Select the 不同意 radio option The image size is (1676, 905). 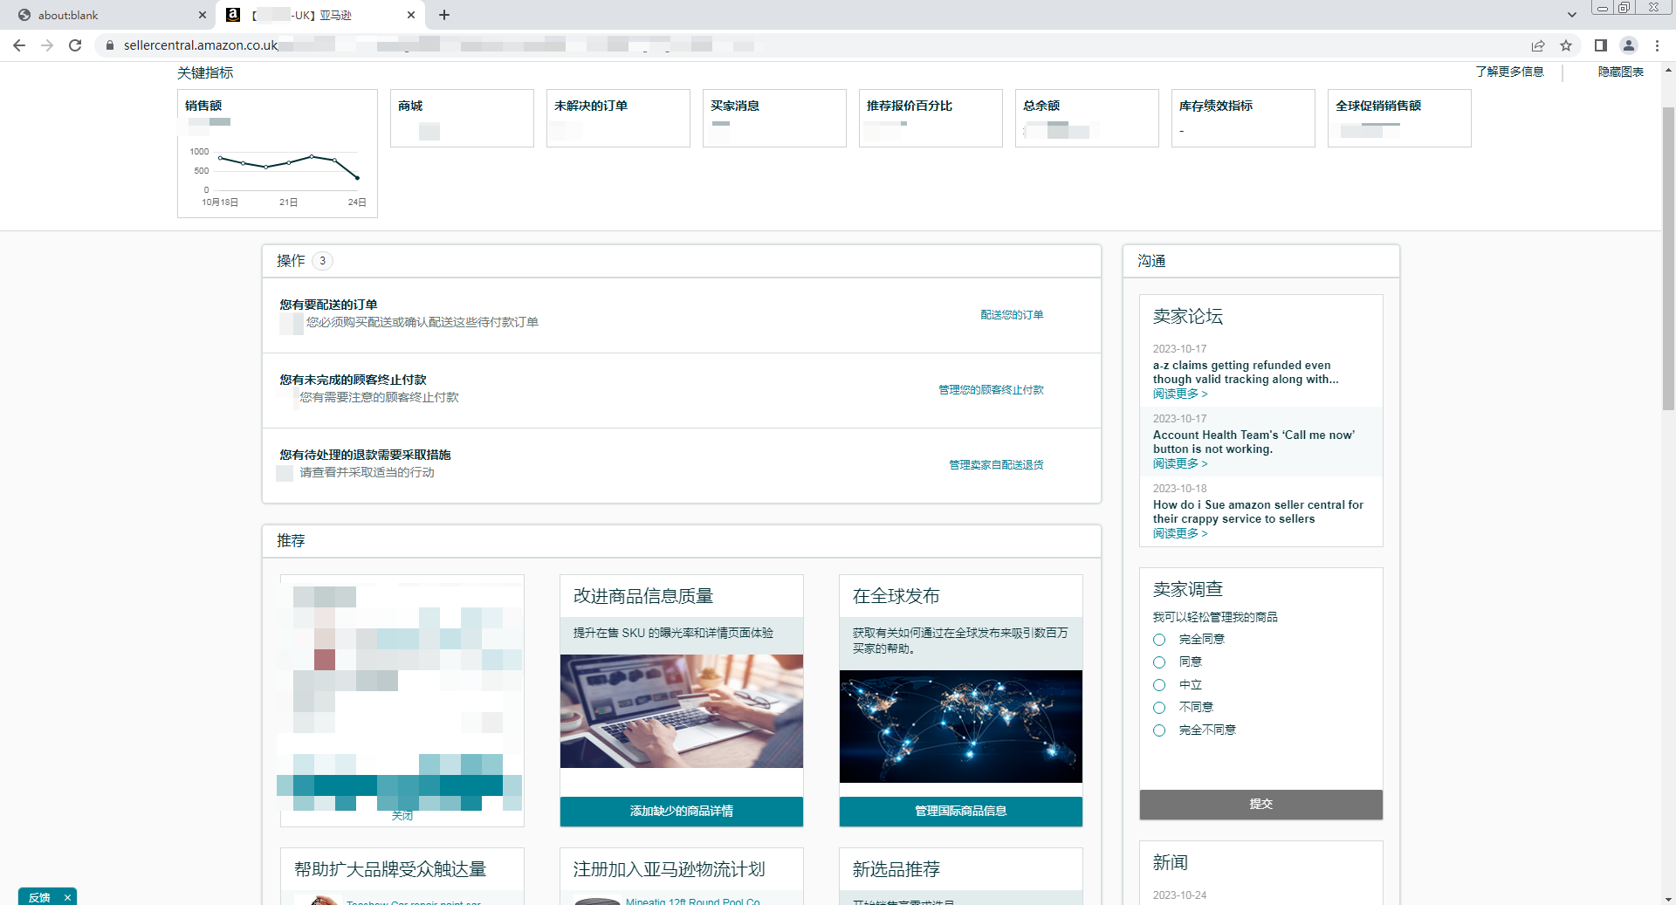(x=1159, y=708)
